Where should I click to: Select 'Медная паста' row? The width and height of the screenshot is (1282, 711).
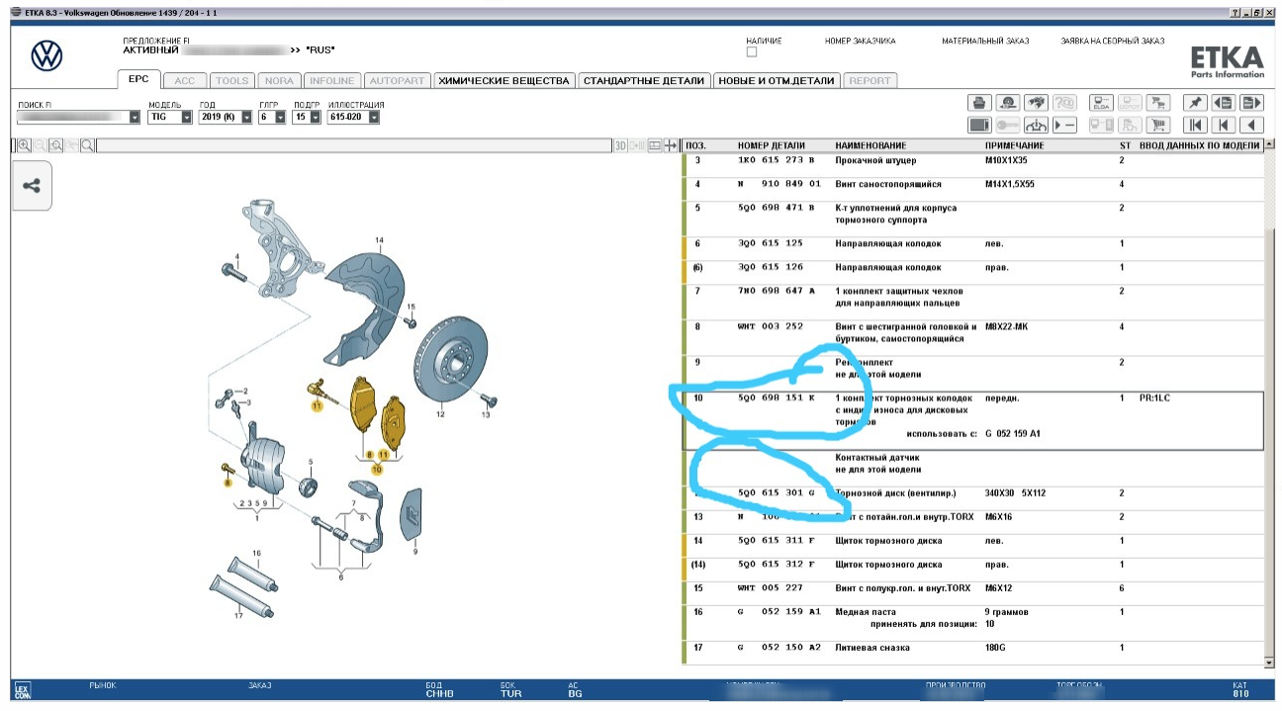tap(973, 618)
